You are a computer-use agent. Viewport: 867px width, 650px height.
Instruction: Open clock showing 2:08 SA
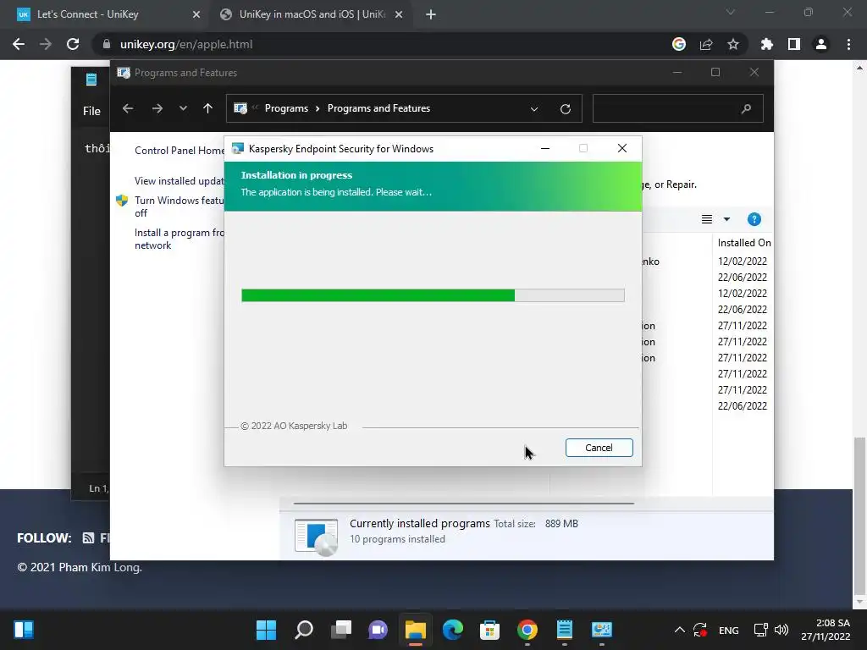[x=826, y=630]
